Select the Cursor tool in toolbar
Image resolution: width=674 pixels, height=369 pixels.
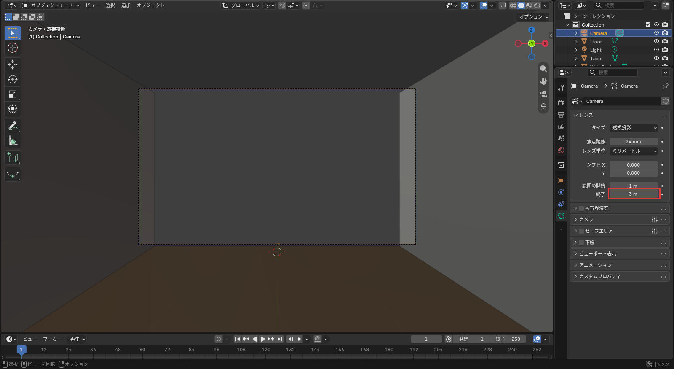(x=13, y=48)
